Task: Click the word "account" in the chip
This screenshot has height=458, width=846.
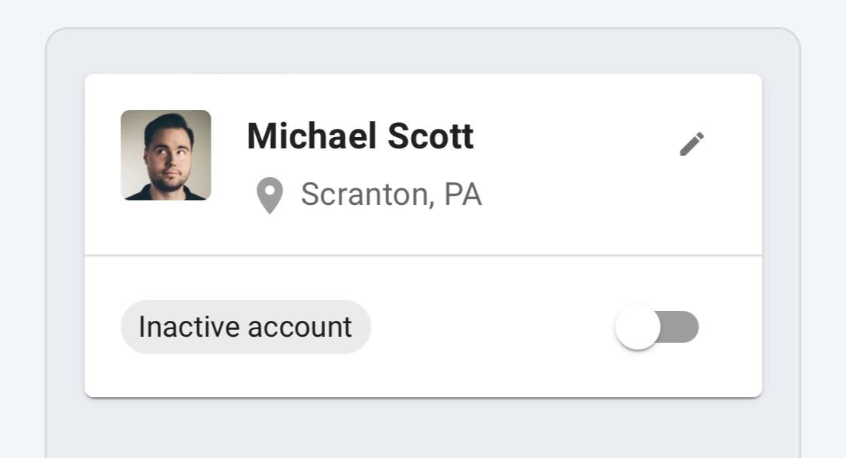Action: (300, 327)
